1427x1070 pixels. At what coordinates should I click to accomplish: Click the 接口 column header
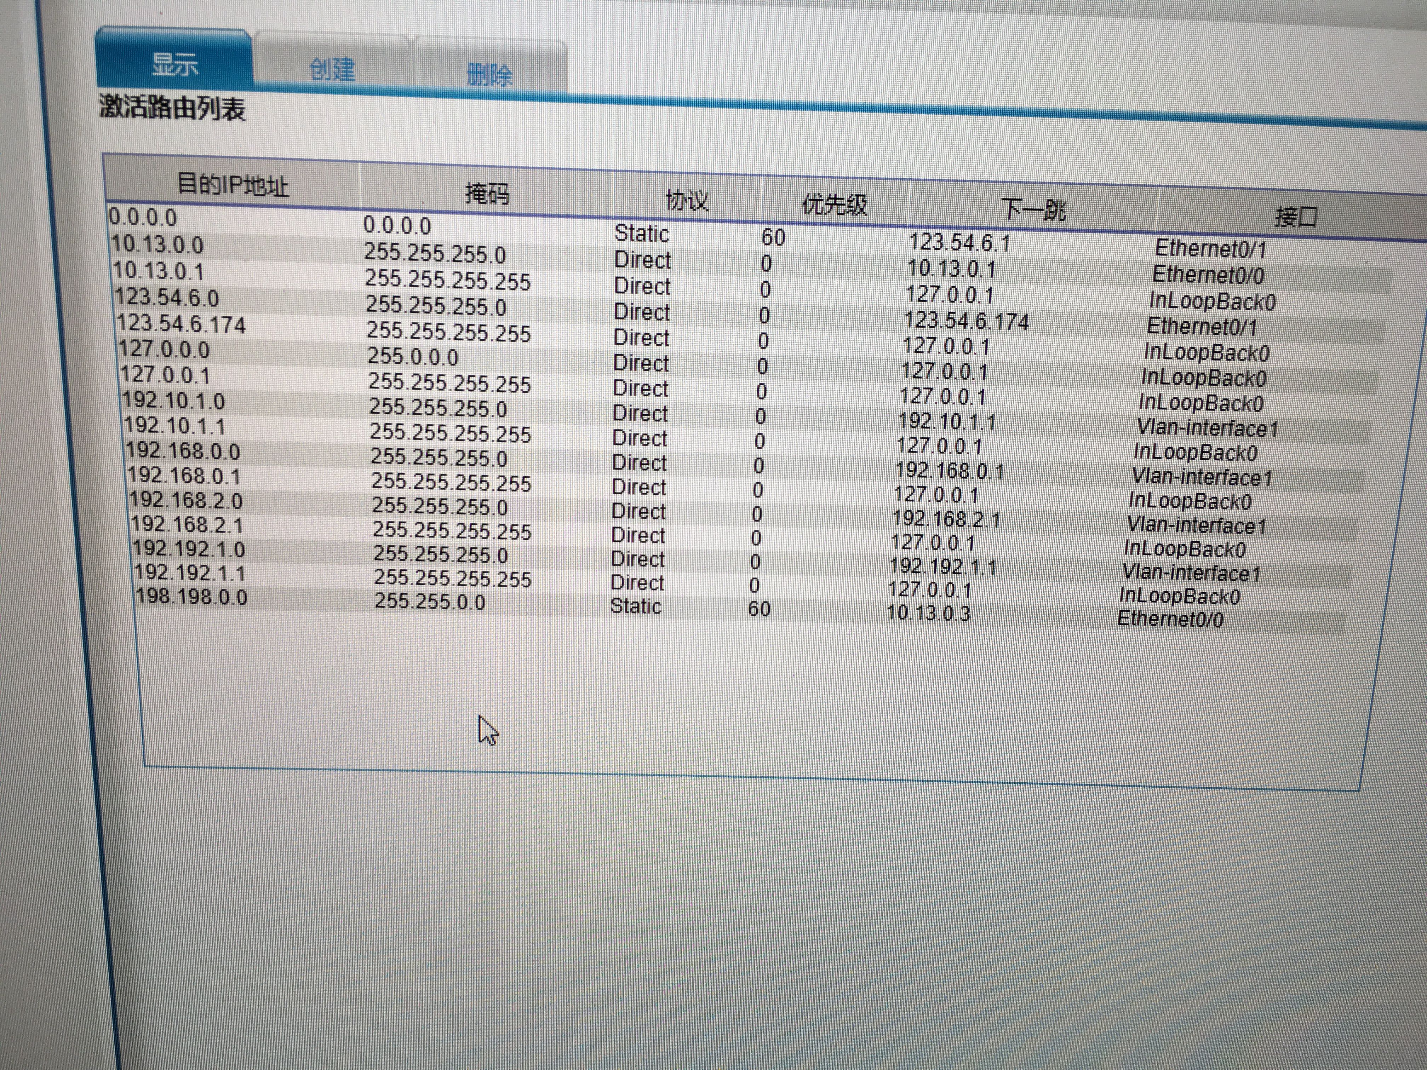pyautogui.click(x=1295, y=216)
